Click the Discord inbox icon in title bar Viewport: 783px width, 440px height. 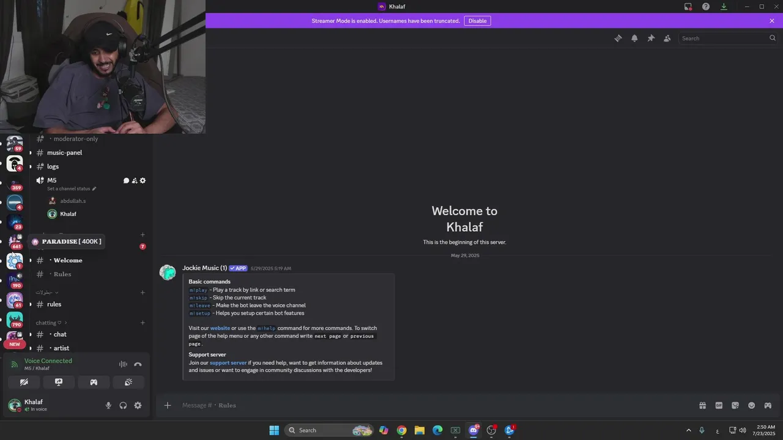coord(688,7)
